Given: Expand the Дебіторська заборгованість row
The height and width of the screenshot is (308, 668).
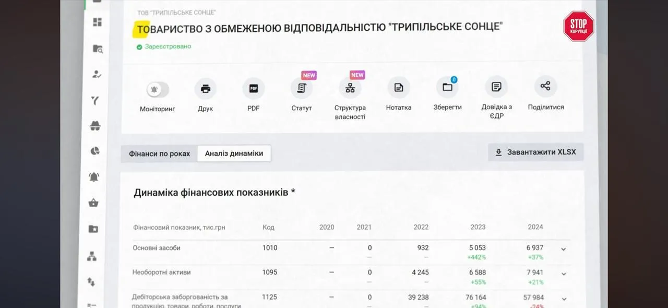Looking at the screenshot, I should (564, 299).
